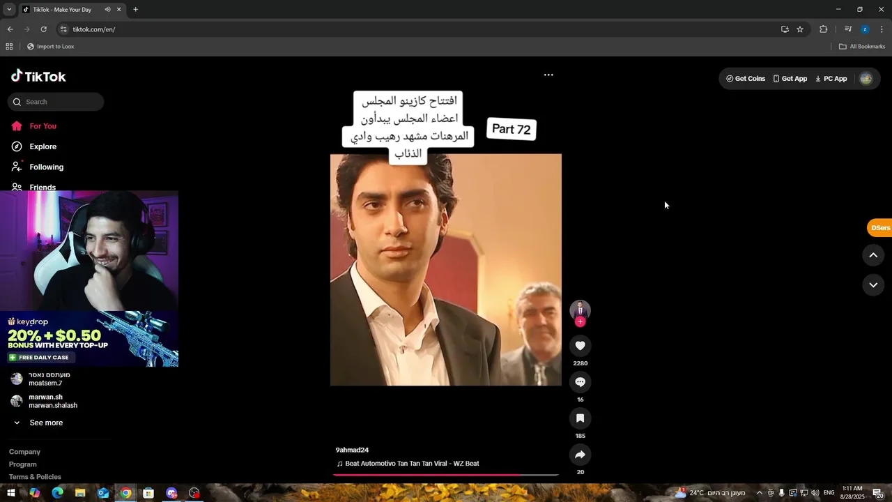
Task: Open Chrome's three-dot menu
Action: point(882,29)
